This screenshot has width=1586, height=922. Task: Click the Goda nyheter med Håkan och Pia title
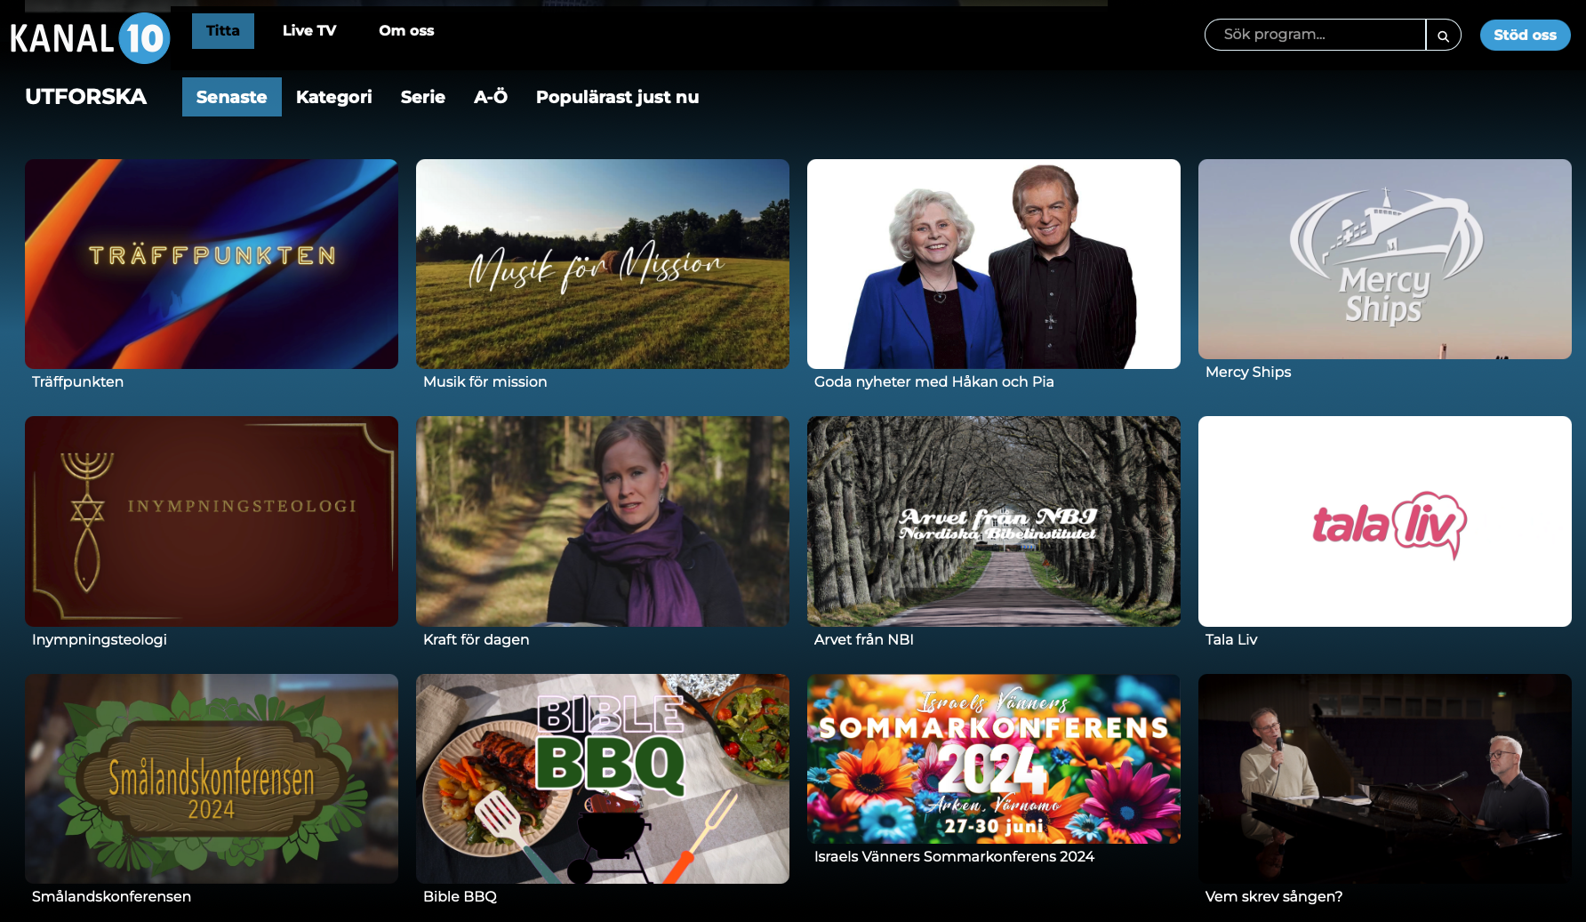click(x=933, y=381)
